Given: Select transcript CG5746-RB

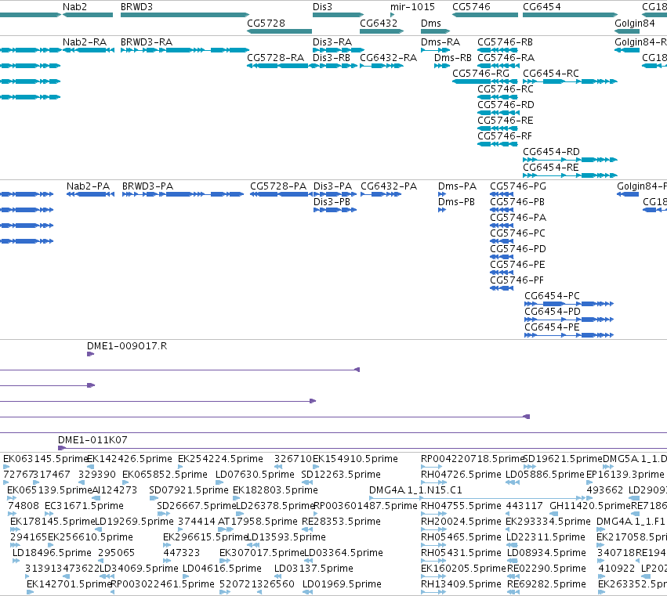Looking at the screenshot, I should [505, 42].
